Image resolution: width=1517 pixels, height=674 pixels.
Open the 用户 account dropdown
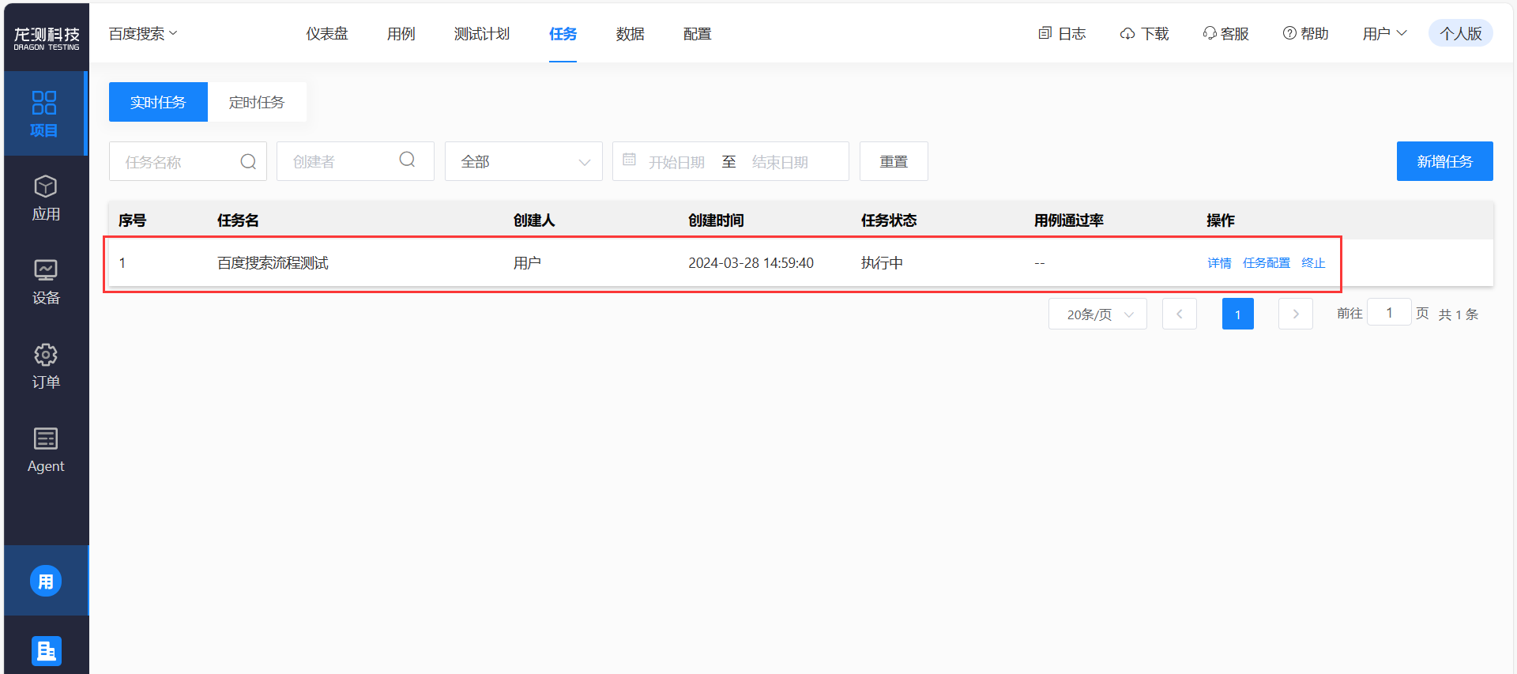coord(1385,33)
